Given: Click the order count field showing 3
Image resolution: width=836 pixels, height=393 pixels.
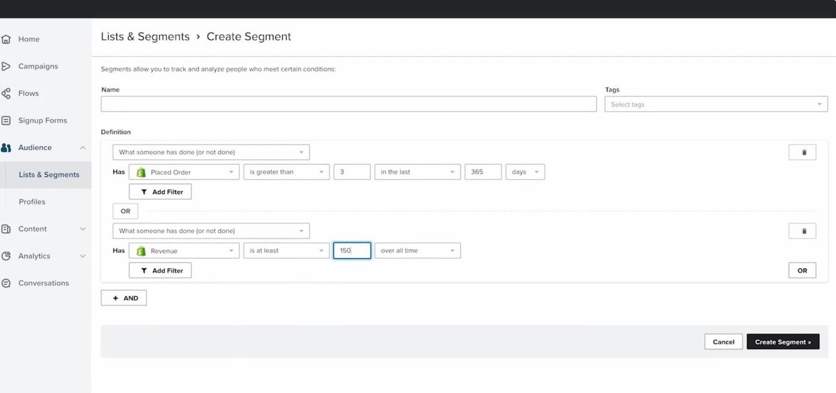Looking at the screenshot, I should pyautogui.click(x=352, y=172).
